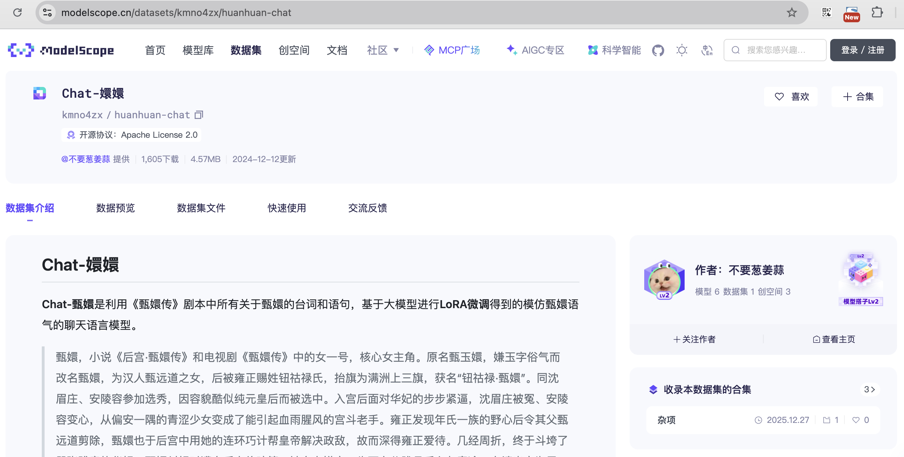Open site information icon in address bar
Screen dimensions: 904x457
pyautogui.click(x=47, y=13)
